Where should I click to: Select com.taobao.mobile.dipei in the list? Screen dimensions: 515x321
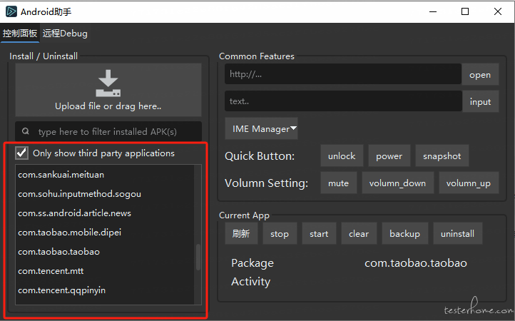105,233
